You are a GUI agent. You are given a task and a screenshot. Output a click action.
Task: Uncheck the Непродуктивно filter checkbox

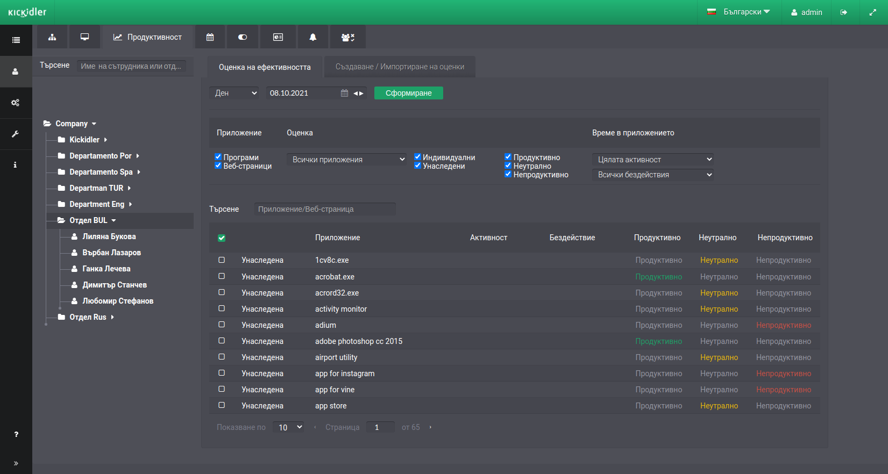coord(508,174)
